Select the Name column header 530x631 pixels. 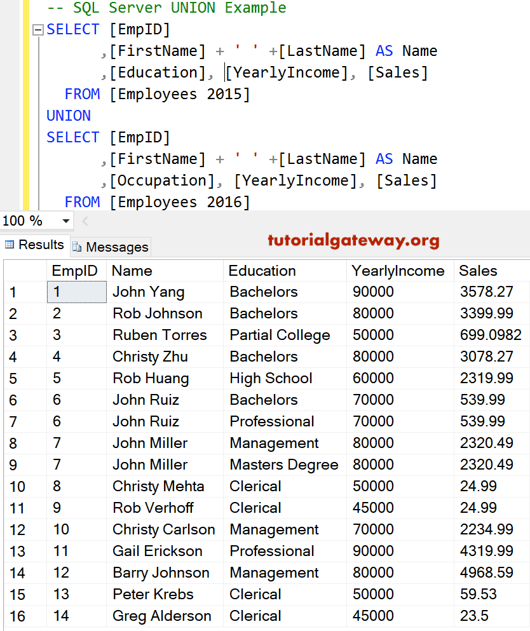point(132,271)
